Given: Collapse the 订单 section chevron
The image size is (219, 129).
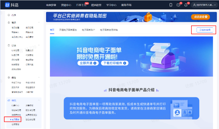Looking at the screenshot, I should click(x=39, y=45).
